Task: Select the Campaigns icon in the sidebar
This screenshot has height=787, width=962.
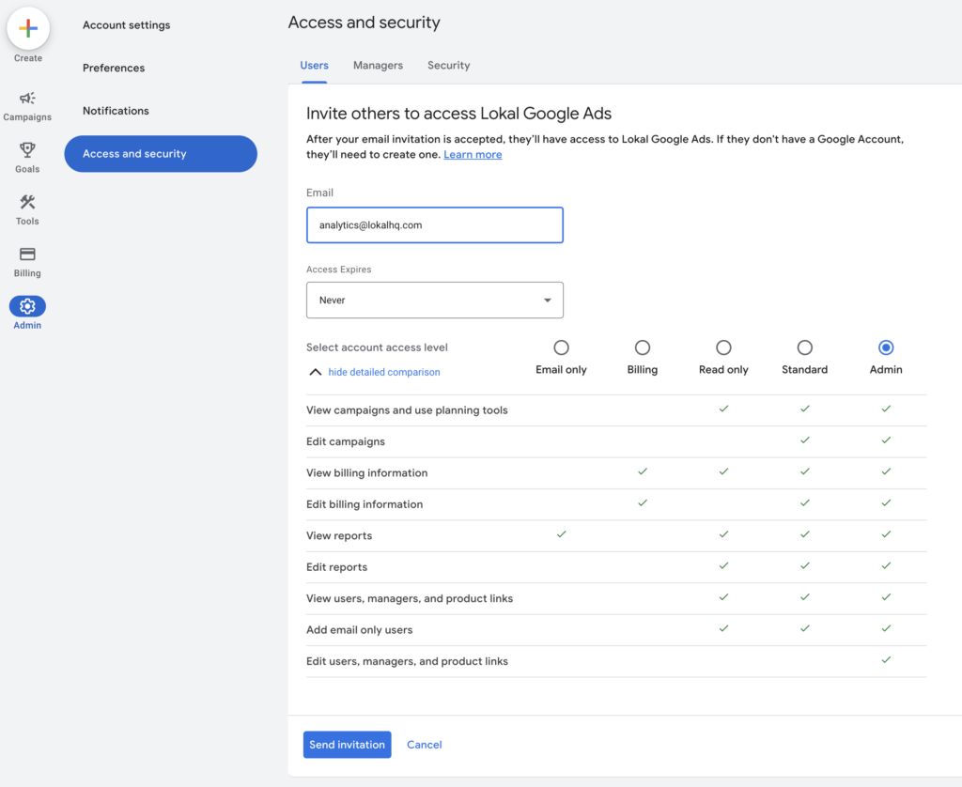Action: [27, 100]
